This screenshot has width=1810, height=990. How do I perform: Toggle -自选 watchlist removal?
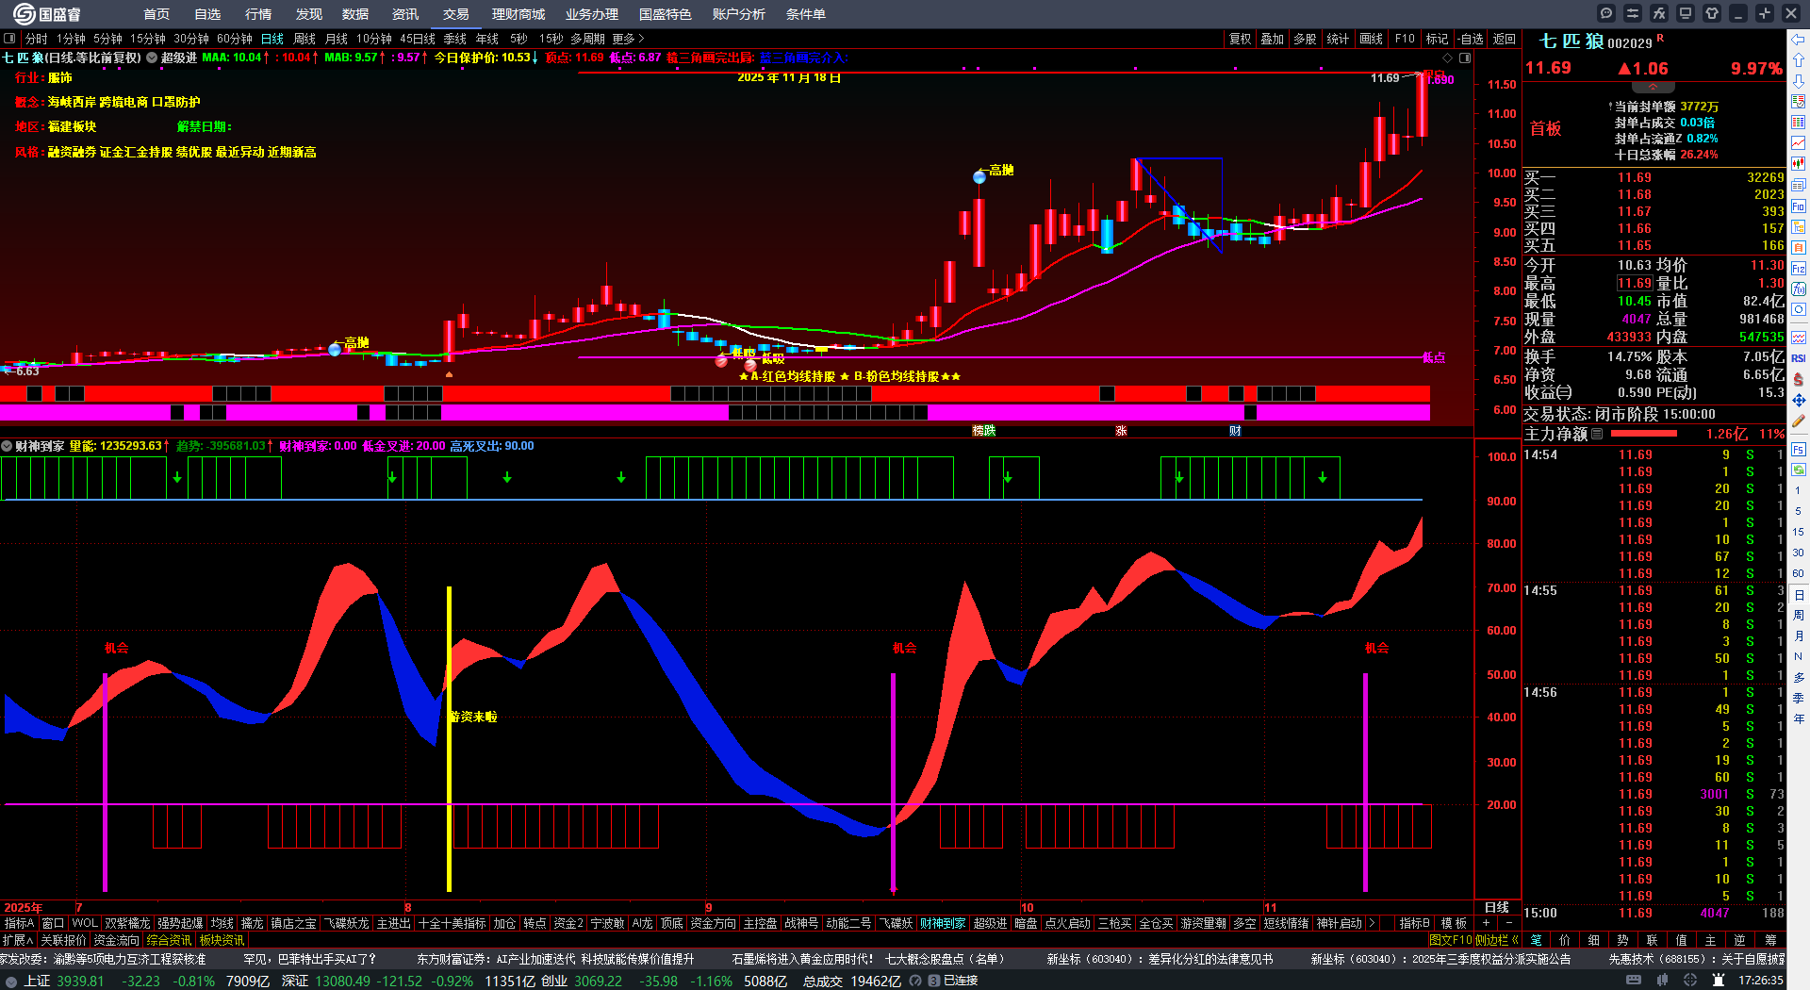coord(1471,39)
